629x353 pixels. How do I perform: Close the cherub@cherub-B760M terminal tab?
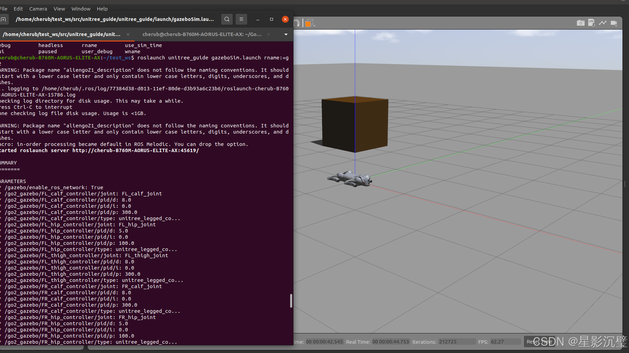pyautogui.click(x=268, y=34)
